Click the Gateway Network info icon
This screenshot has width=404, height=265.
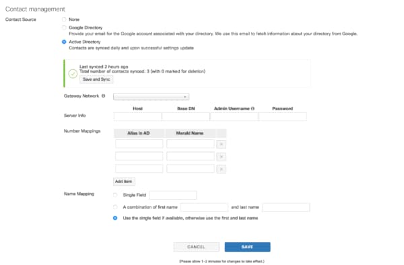click(x=103, y=96)
